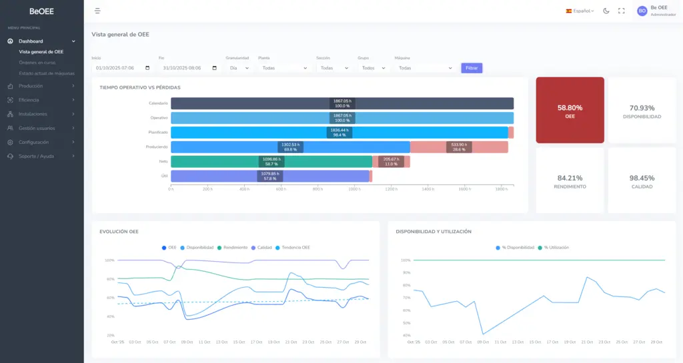Open calendar picker for Inicio date
683x363 pixels.
pyautogui.click(x=147, y=68)
